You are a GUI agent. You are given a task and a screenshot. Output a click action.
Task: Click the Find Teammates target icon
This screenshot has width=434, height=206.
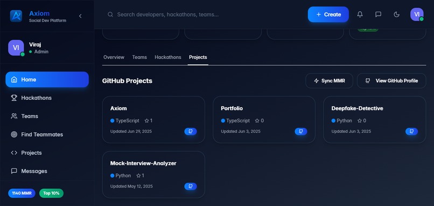pos(14,134)
